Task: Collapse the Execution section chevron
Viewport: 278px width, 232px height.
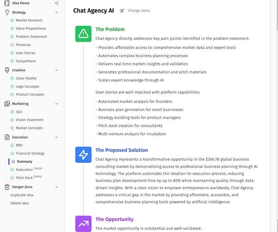Action: 57,137
